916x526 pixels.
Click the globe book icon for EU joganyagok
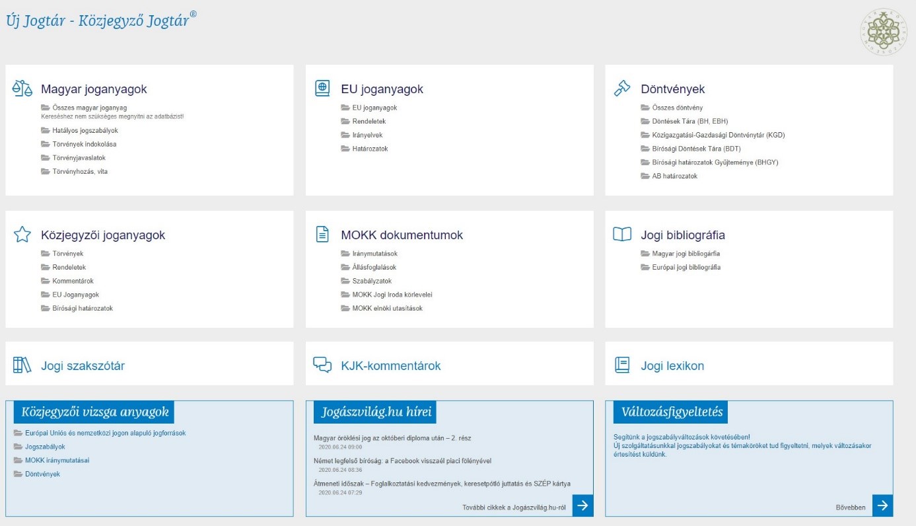point(322,89)
